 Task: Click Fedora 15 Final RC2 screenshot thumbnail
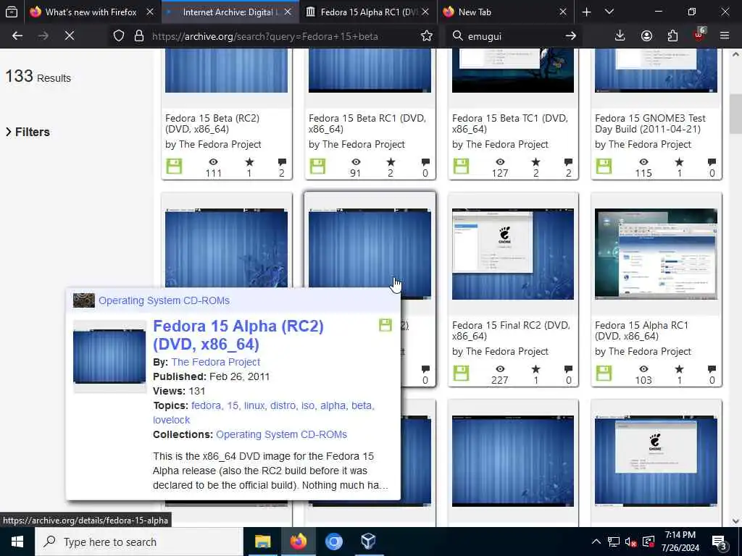tap(513, 254)
